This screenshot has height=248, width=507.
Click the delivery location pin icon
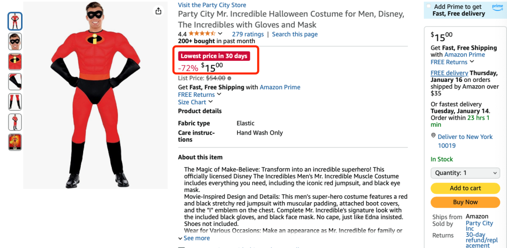pos(433,136)
